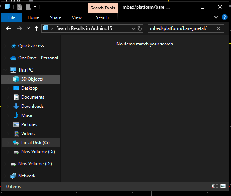This screenshot has height=196, width=231.
Task: Refresh the search results
Action: tap(140, 28)
